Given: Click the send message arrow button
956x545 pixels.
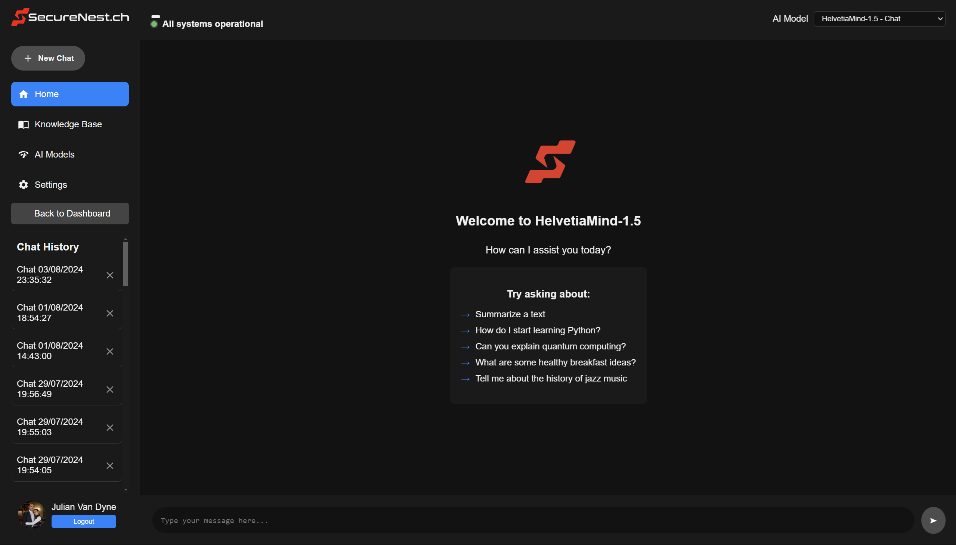Looking at the screenshot, I should (x=933, y=520).
